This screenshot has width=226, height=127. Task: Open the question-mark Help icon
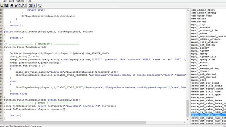click(x=40, y=6)
